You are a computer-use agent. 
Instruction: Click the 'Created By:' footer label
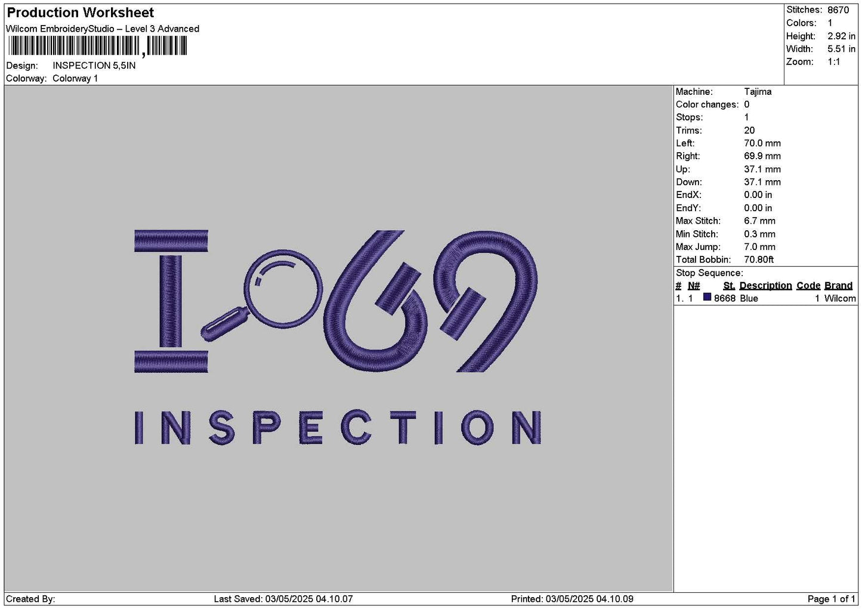coord(30,599)
